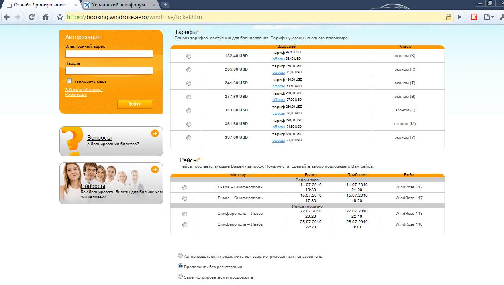Viewport: 504px width, 285px height.
Task: Select "Продолжить без регистрации" option
Action: pos(180,266)
